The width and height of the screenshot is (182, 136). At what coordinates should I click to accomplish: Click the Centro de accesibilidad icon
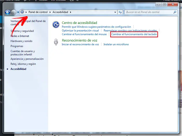tap(56, 24)
